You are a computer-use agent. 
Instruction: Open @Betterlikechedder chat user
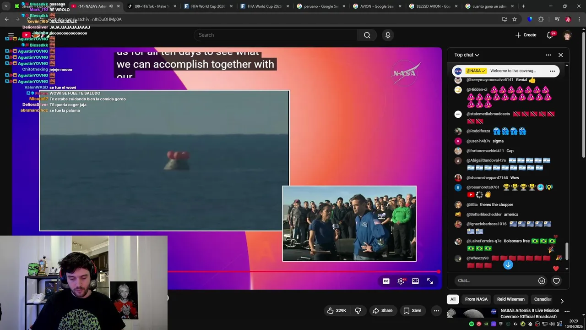[x=484, y=214]
